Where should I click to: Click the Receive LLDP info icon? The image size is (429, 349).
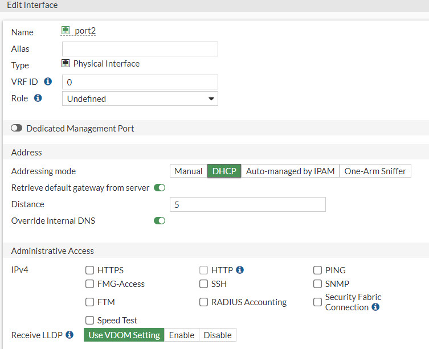coord(70,335)
